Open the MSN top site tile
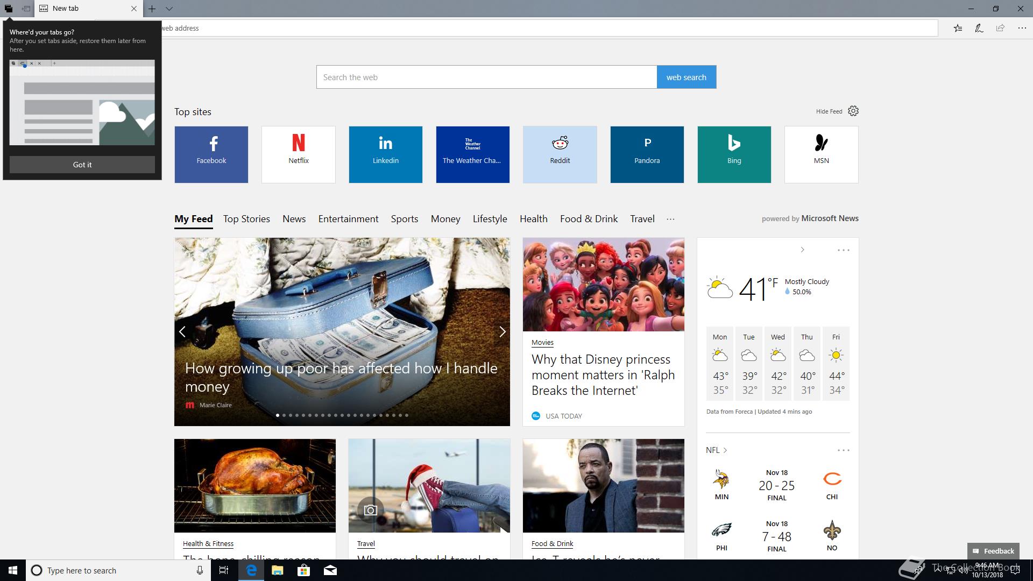The height and width of the screenshot is (581, 1033). tap(822, 154)
